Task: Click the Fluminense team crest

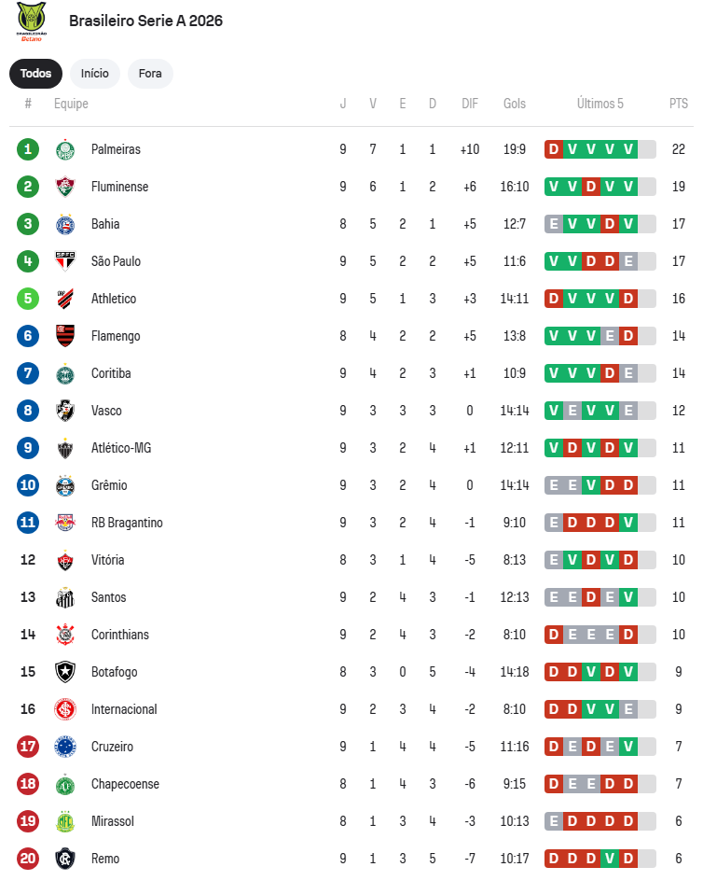Action: [x=65, y=187]
